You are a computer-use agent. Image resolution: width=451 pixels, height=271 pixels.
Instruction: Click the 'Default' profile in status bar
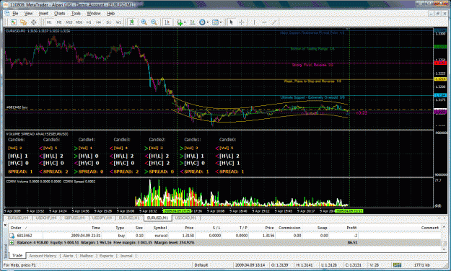(201, 265)
